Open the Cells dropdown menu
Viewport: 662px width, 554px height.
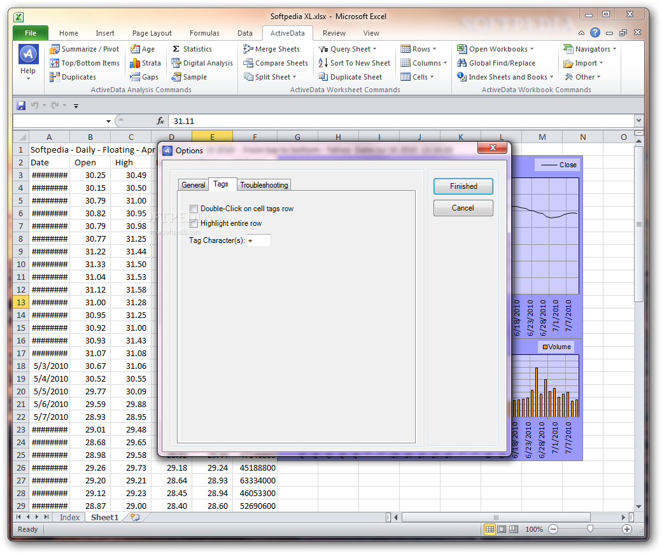pos(432,77)
